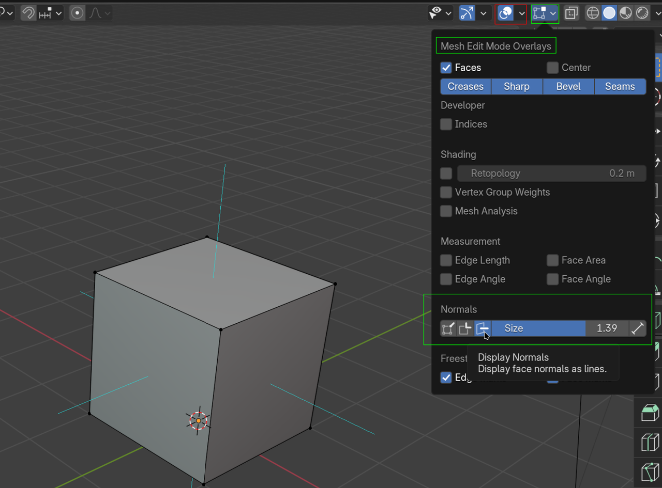662x488 pixels.
Task: Select the Bevel tool in toolbar
Action: 650,413
